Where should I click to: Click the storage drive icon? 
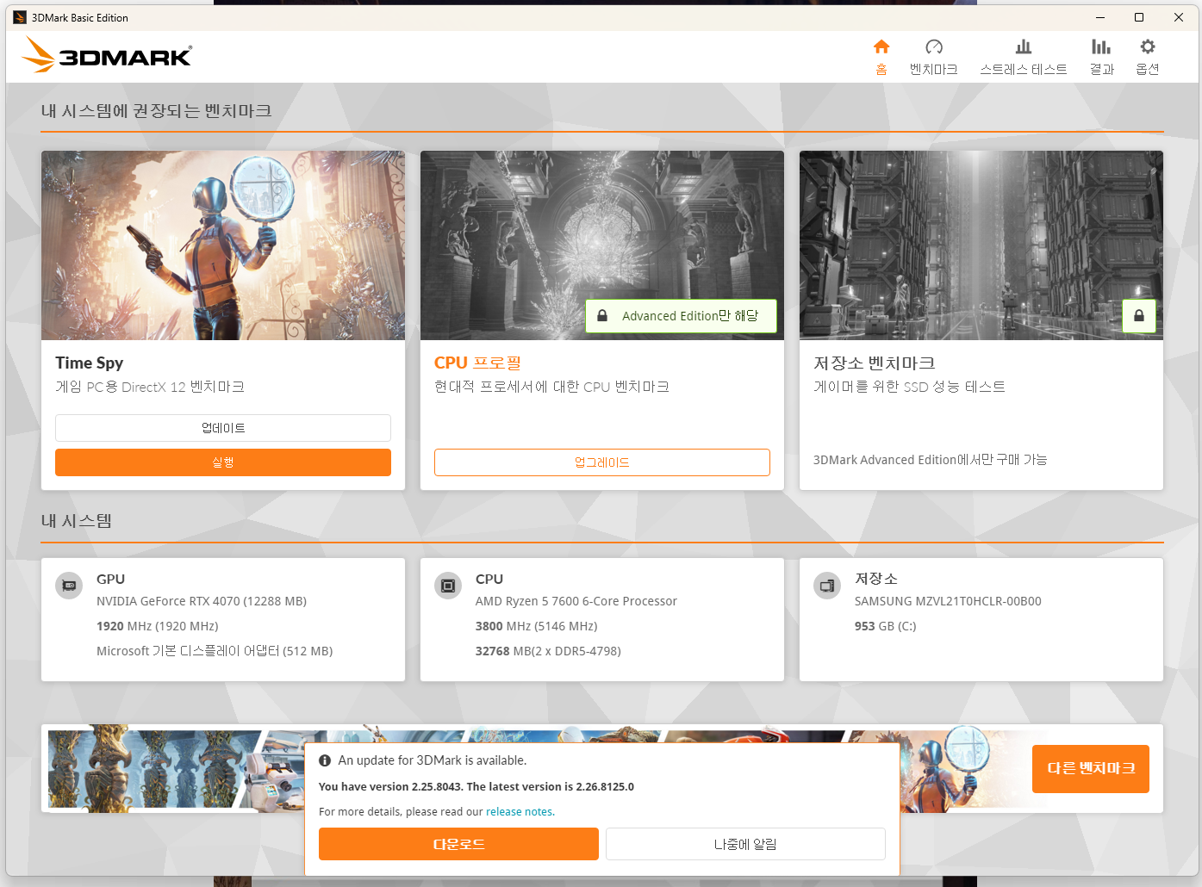(x=827, y=586)
